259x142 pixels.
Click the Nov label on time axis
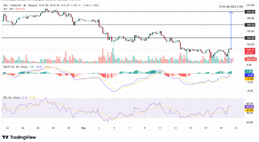83,128
